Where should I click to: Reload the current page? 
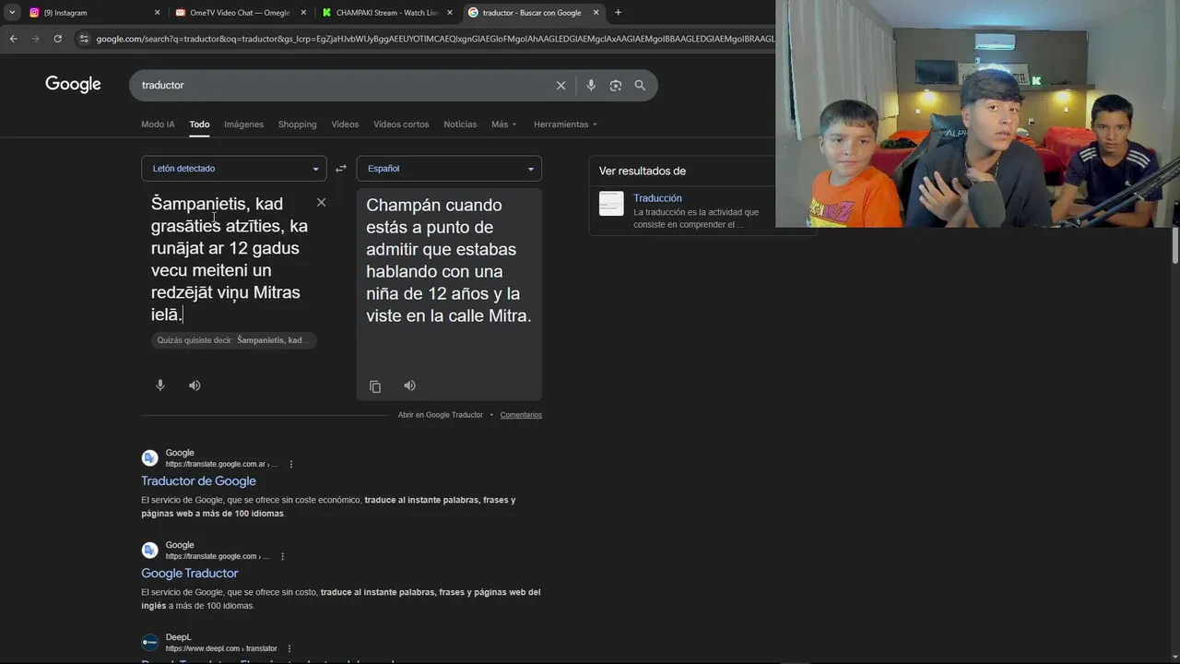(57, 39)
